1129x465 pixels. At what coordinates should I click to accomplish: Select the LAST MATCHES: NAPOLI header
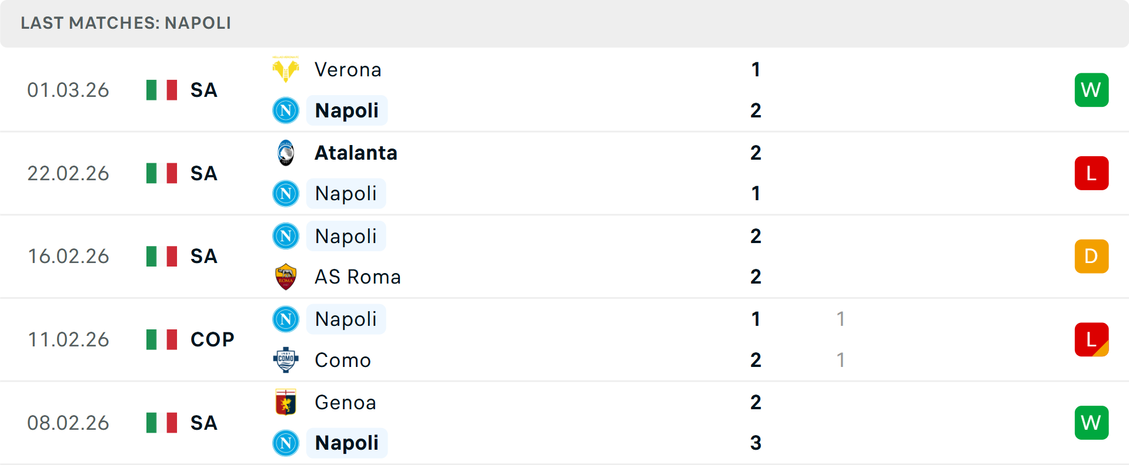pyautogui.click(x=126, y=23)
